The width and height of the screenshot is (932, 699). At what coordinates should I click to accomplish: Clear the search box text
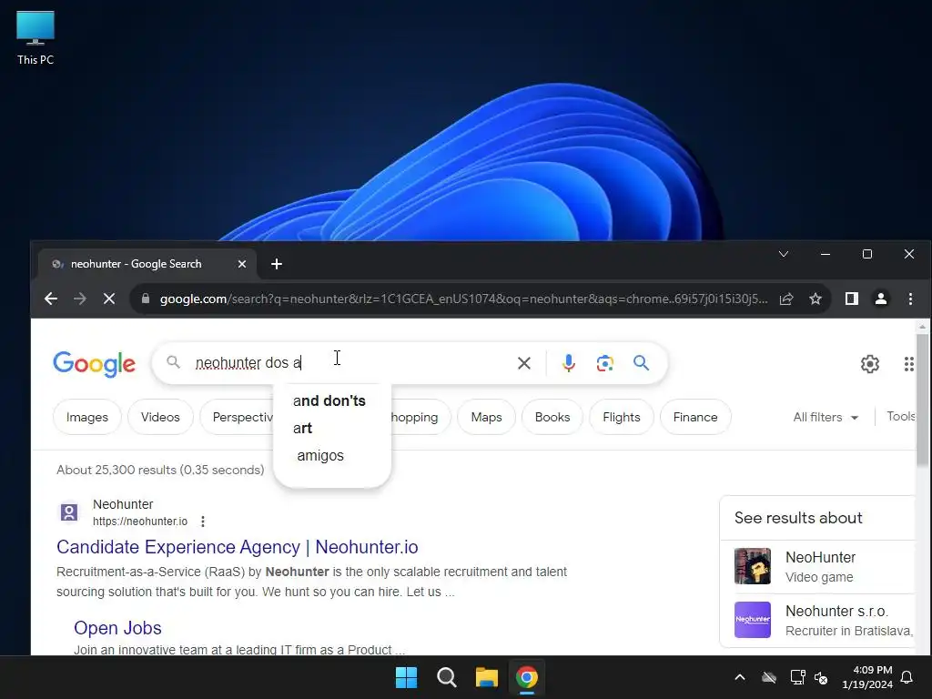tap(523, 363)
